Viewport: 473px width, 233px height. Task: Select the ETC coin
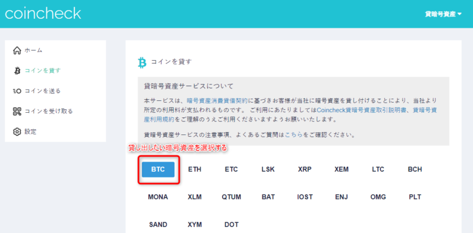pyautogui.click(x=231, y=169)
